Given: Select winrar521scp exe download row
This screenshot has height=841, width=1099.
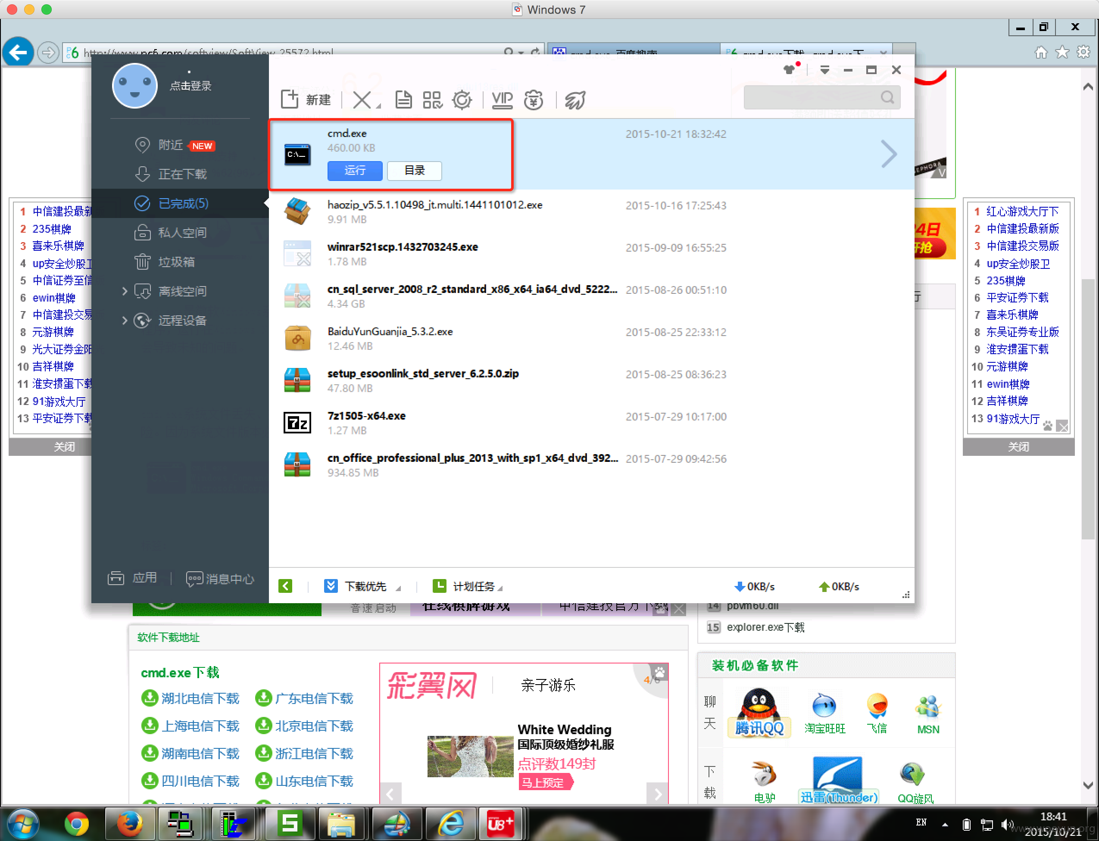Looking at the screenshot, I should point(591,254).
